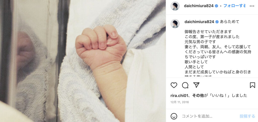Screen dimensions: 258x122
Task: Open the emoji picker smiley icon
Action: pos(174,116)
